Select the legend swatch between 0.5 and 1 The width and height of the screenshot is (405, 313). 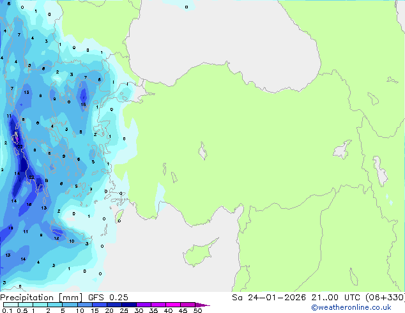(26, 305)
